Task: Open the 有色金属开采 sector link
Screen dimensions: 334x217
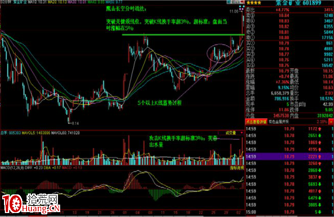Action: point(279,122)
